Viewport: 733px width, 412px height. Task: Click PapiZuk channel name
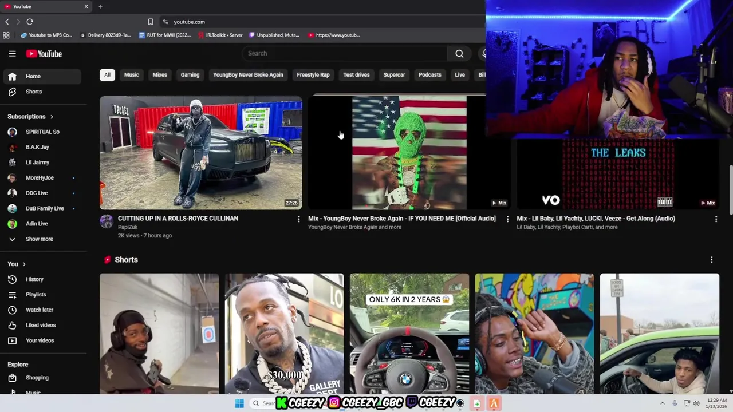tap(128, 227)
